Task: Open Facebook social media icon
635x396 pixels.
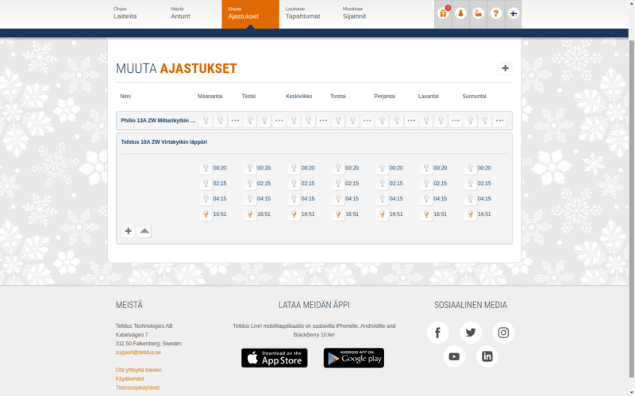Action: click(x=437, y=333)
